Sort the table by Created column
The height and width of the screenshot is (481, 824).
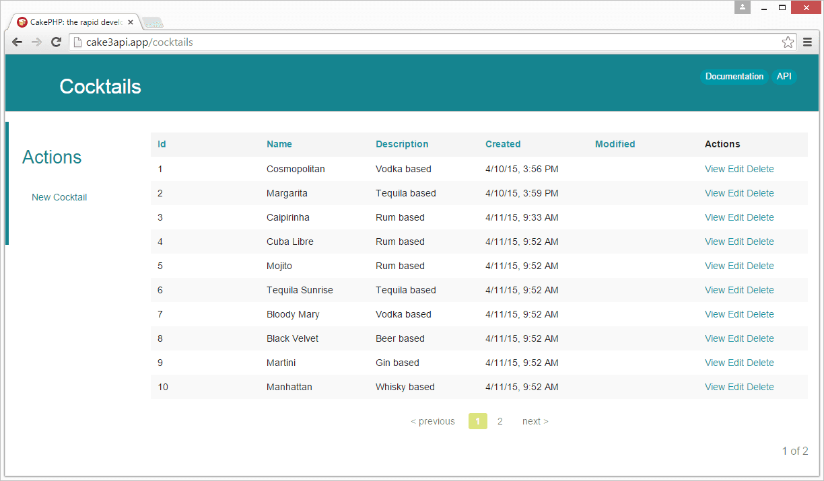click(503, 144)
